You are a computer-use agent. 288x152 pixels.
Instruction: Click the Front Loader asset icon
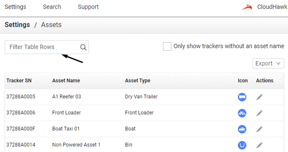pyautogui.click(x=242, y=113)
